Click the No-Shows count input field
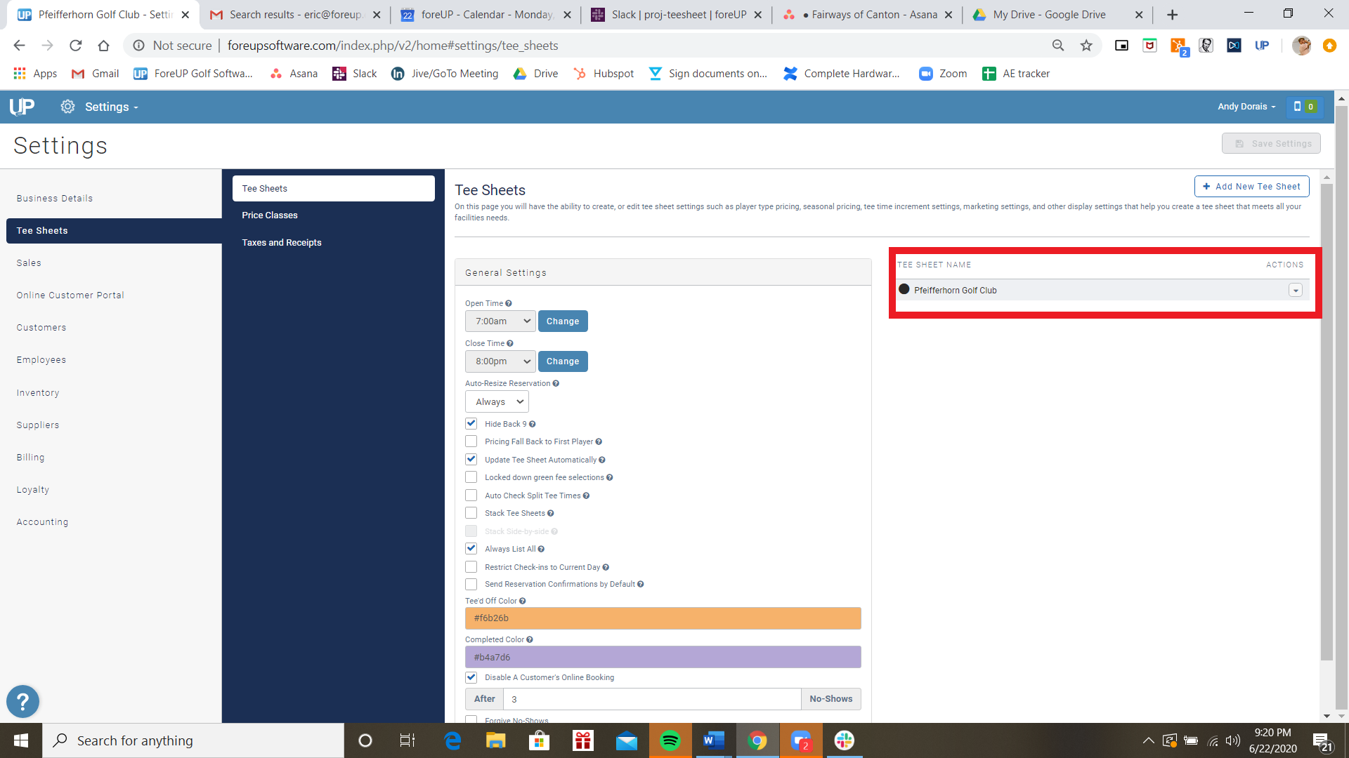 point(652,699)
